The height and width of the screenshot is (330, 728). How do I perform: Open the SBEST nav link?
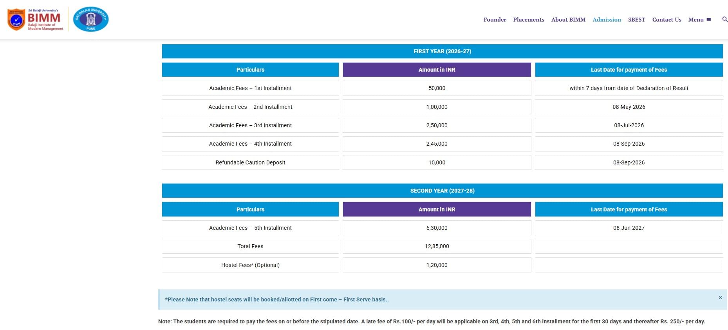636,20
